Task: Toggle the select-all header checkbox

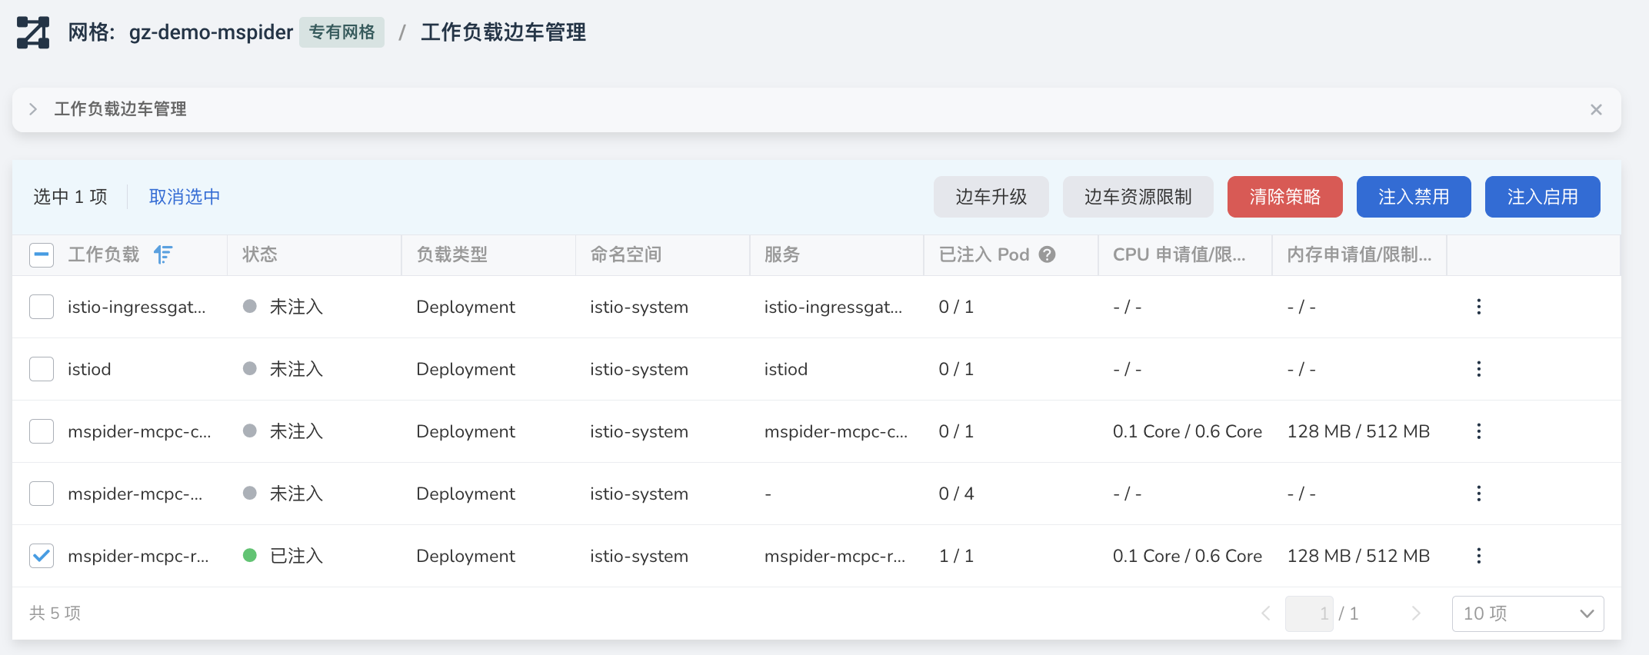Action: 42,254
